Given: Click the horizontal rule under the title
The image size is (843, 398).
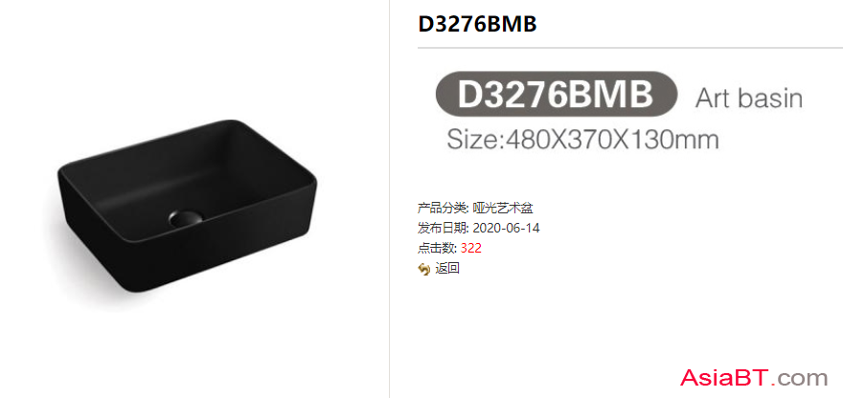Looking at the screenshot, I should pyautogui.click(x=630, y=48).
